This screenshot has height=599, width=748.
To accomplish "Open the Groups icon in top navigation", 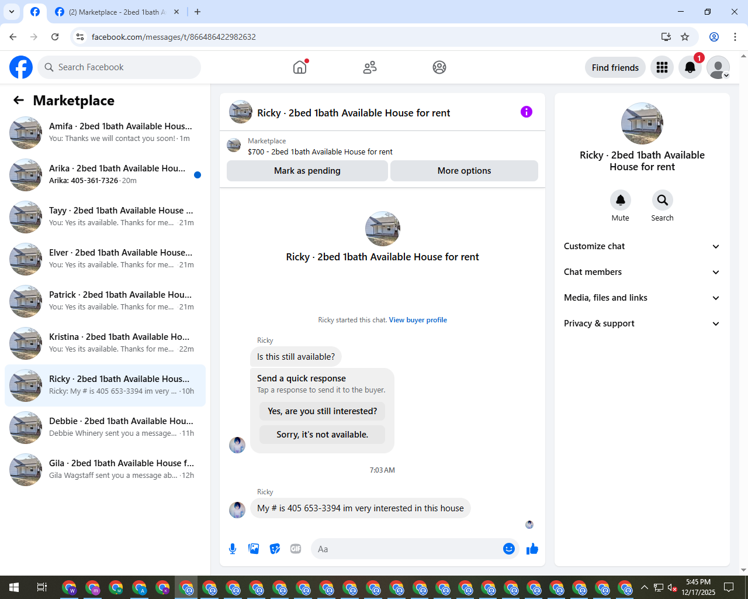I will point(439,67).
